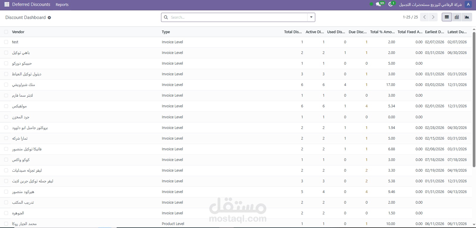Tick the checkbox for vendor test
The width and height of the screenshot is (476, 228).
click(x=6, y=42)
